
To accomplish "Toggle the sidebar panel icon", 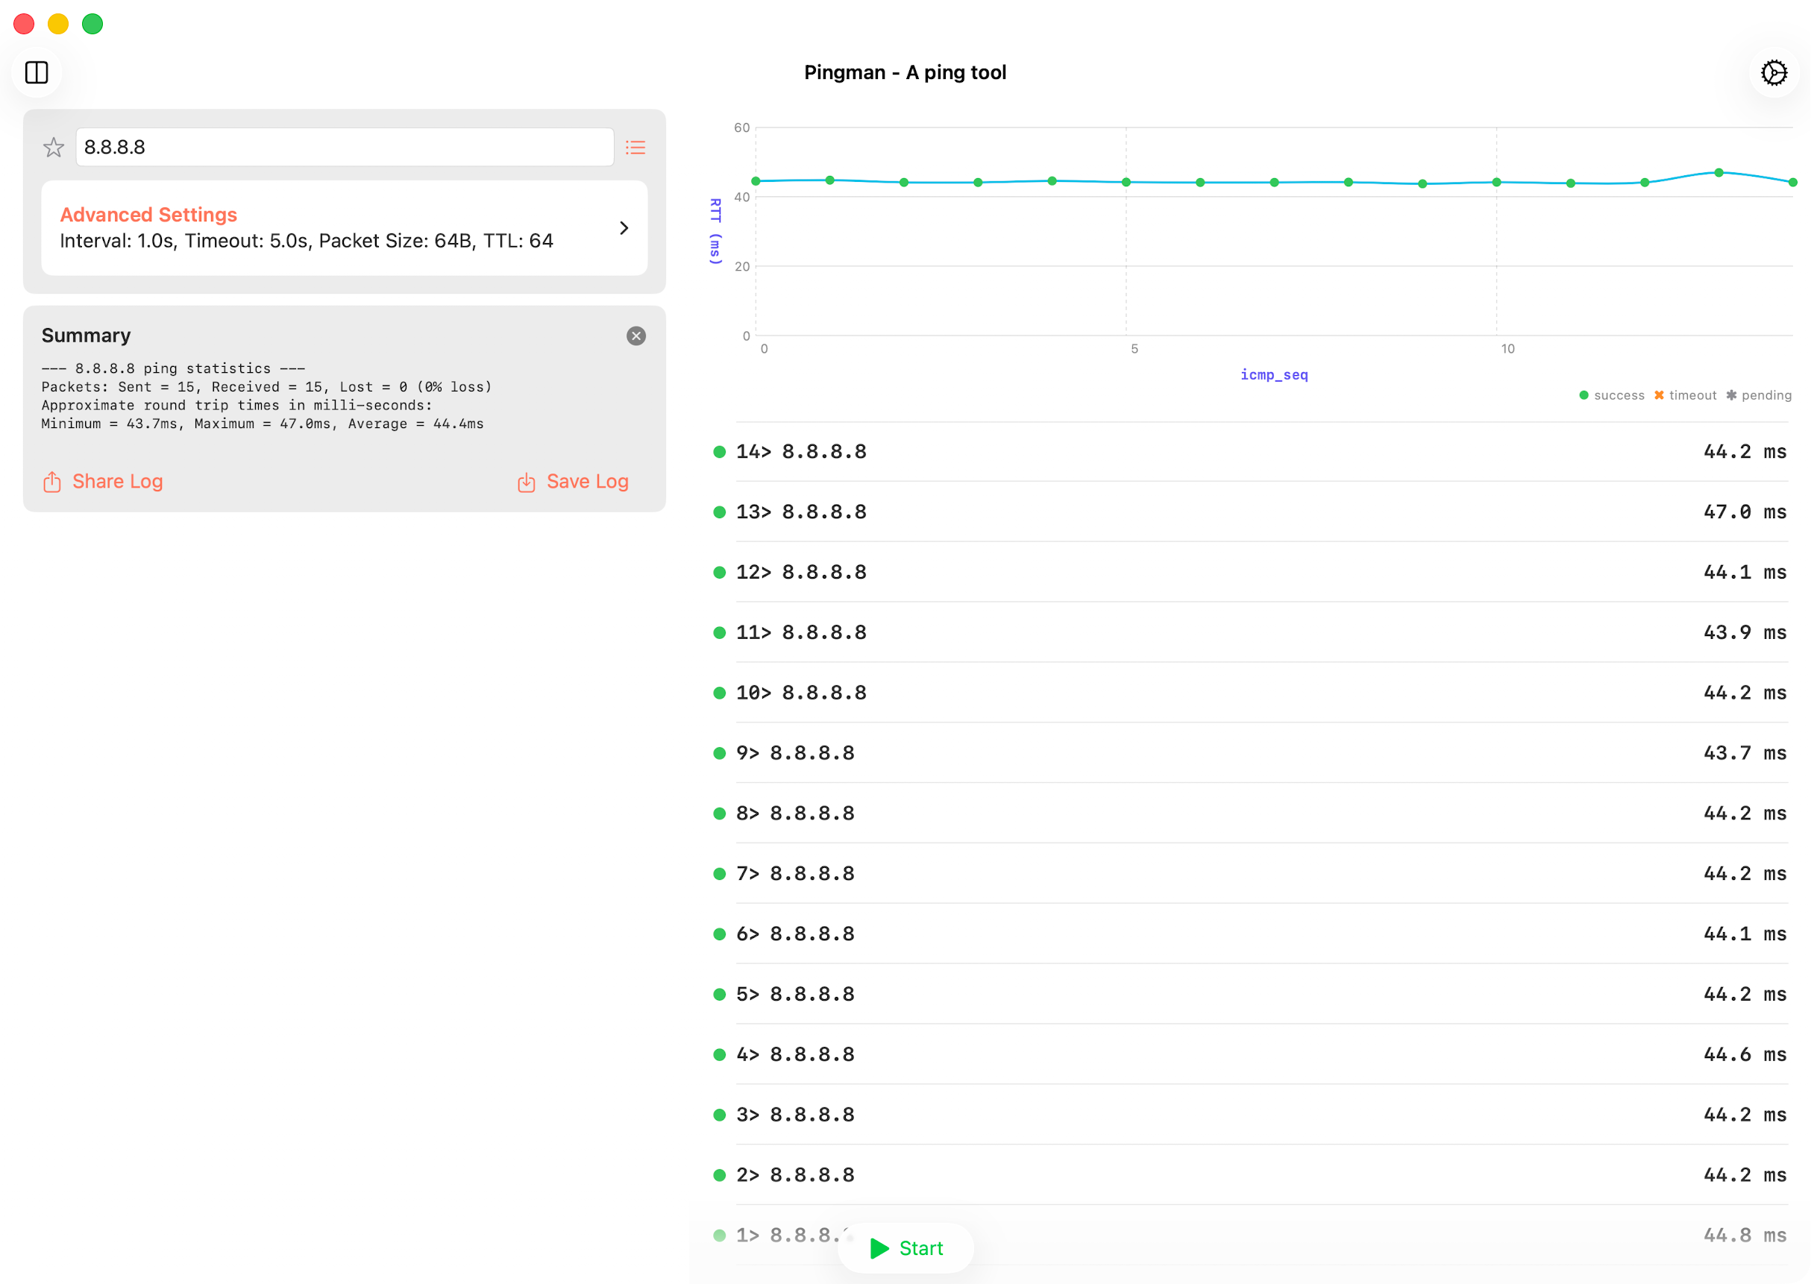I will pyautogui.click(x=37, y=73).
